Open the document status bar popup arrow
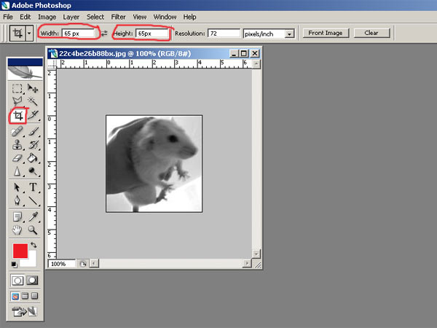 pos(83,264)
